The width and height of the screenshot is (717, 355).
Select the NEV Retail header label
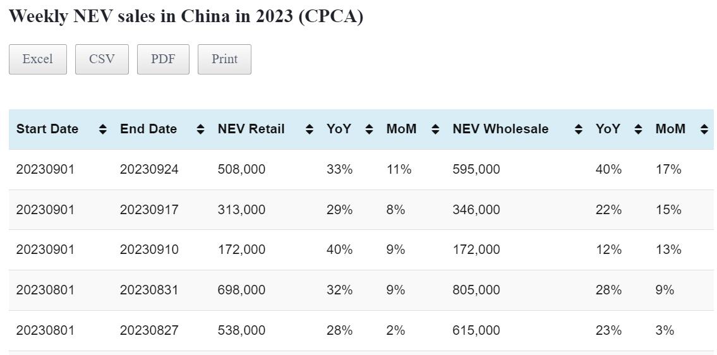(x=251, y=129)
